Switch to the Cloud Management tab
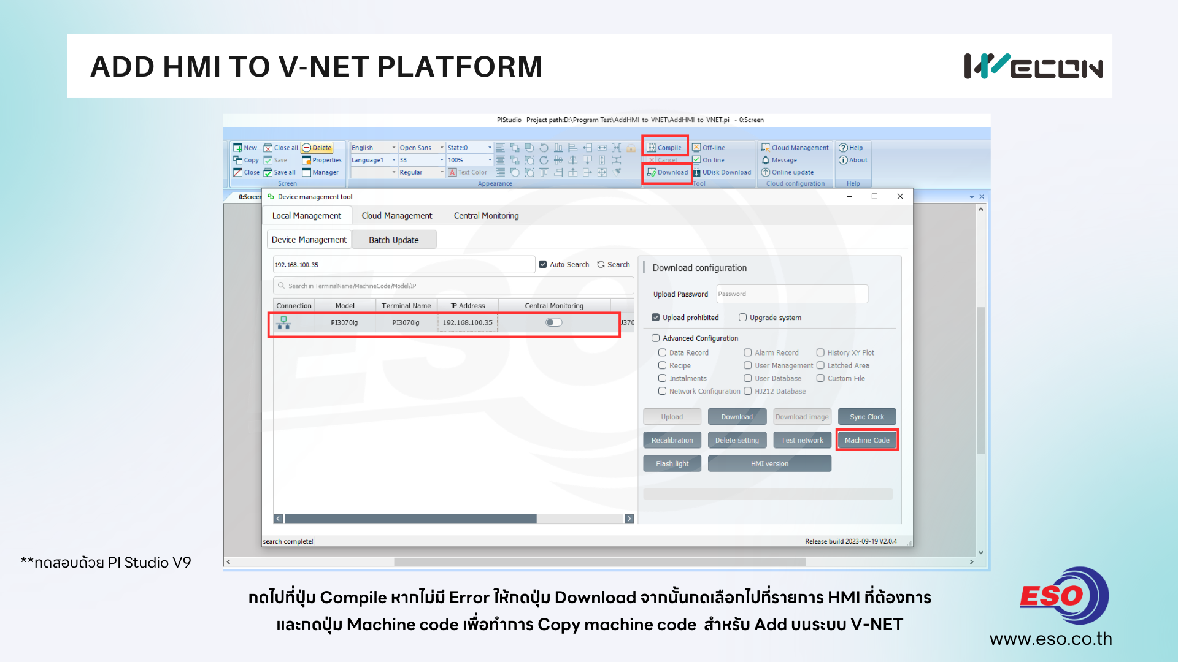The width and height of the screenshot is (1178, 662). tap(396, 216)
